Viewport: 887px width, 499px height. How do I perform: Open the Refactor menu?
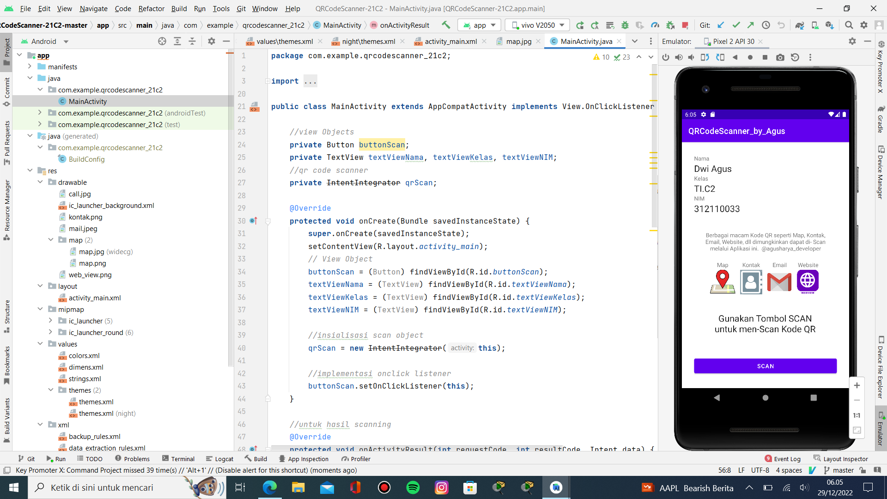click(151, 8)
